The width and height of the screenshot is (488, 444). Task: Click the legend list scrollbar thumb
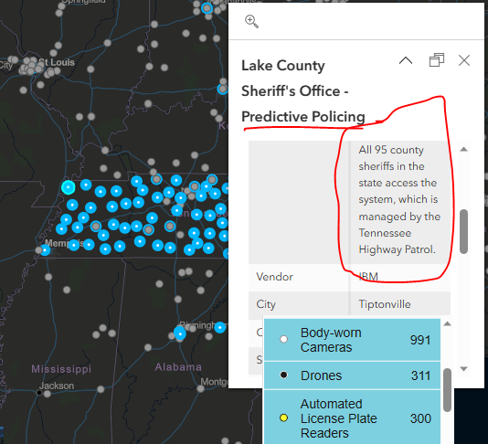pos(447,390)
